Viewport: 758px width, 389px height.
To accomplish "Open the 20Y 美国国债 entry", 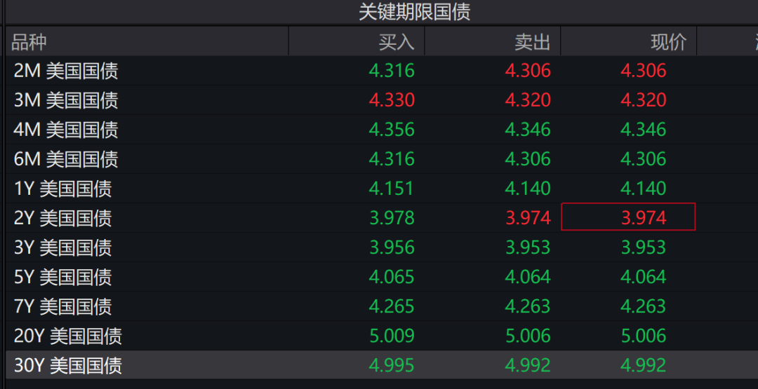I will pyautogui.click(x=68, y=336).
